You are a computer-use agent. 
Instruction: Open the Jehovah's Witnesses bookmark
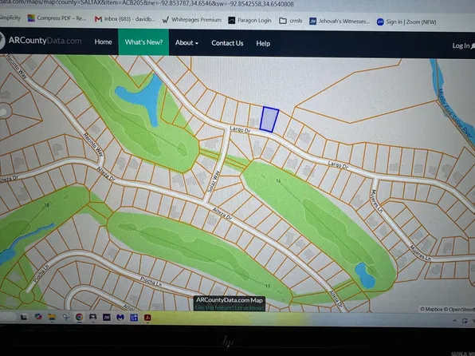(340, 22)
